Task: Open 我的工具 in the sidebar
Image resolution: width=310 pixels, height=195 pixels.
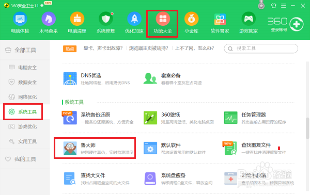Action: 25,159
